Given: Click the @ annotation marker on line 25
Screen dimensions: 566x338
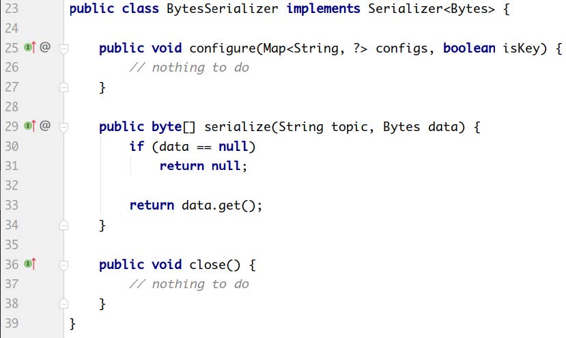Looking at the screenshot, I should click(x=45, y=48).
